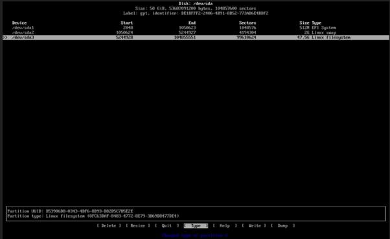The height and width of the screenshot is (239, 390).
Task: Select the Delete menu option
Action: [109, 225]
